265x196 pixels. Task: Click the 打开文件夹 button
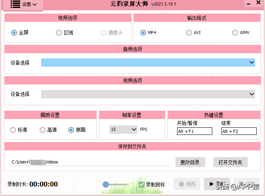pyautogui.click(x=231, y=162)
